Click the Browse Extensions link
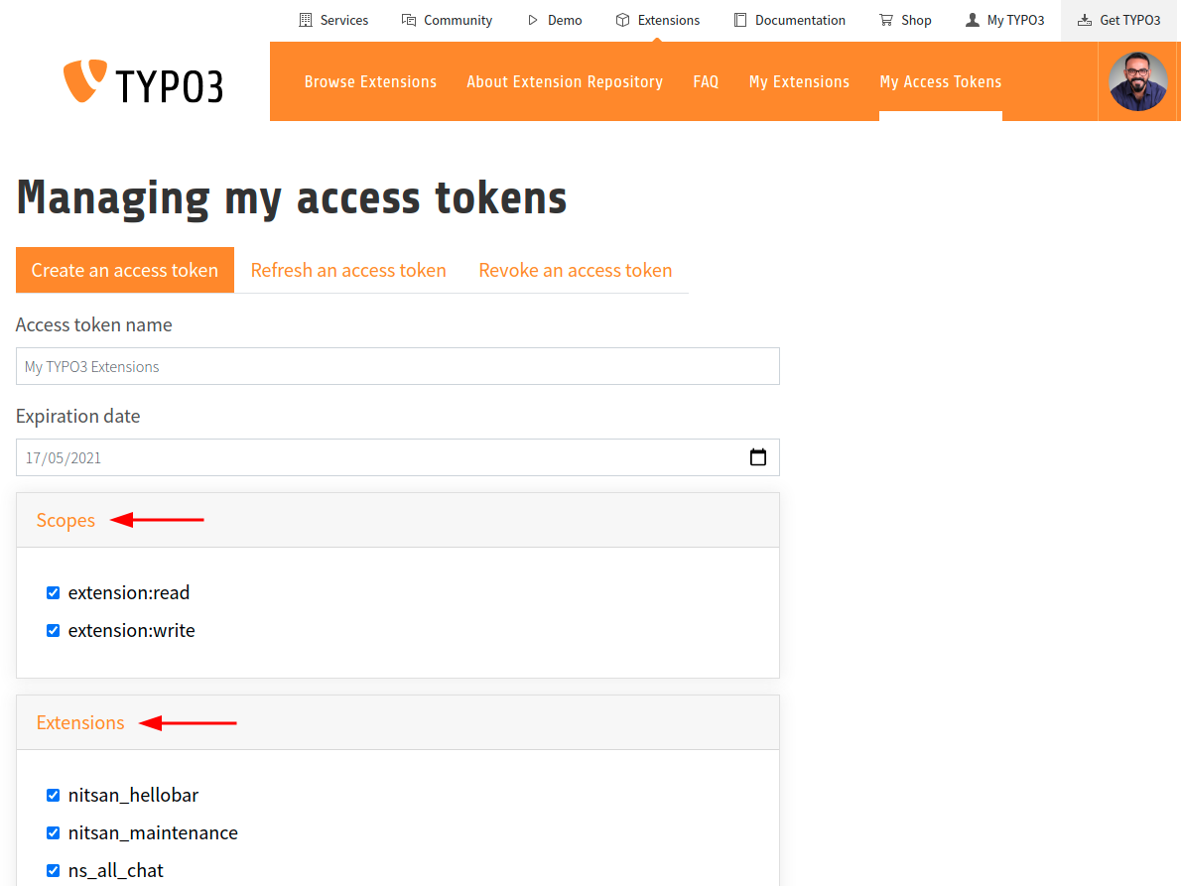 pyautogui.click(x=370, y=81)
